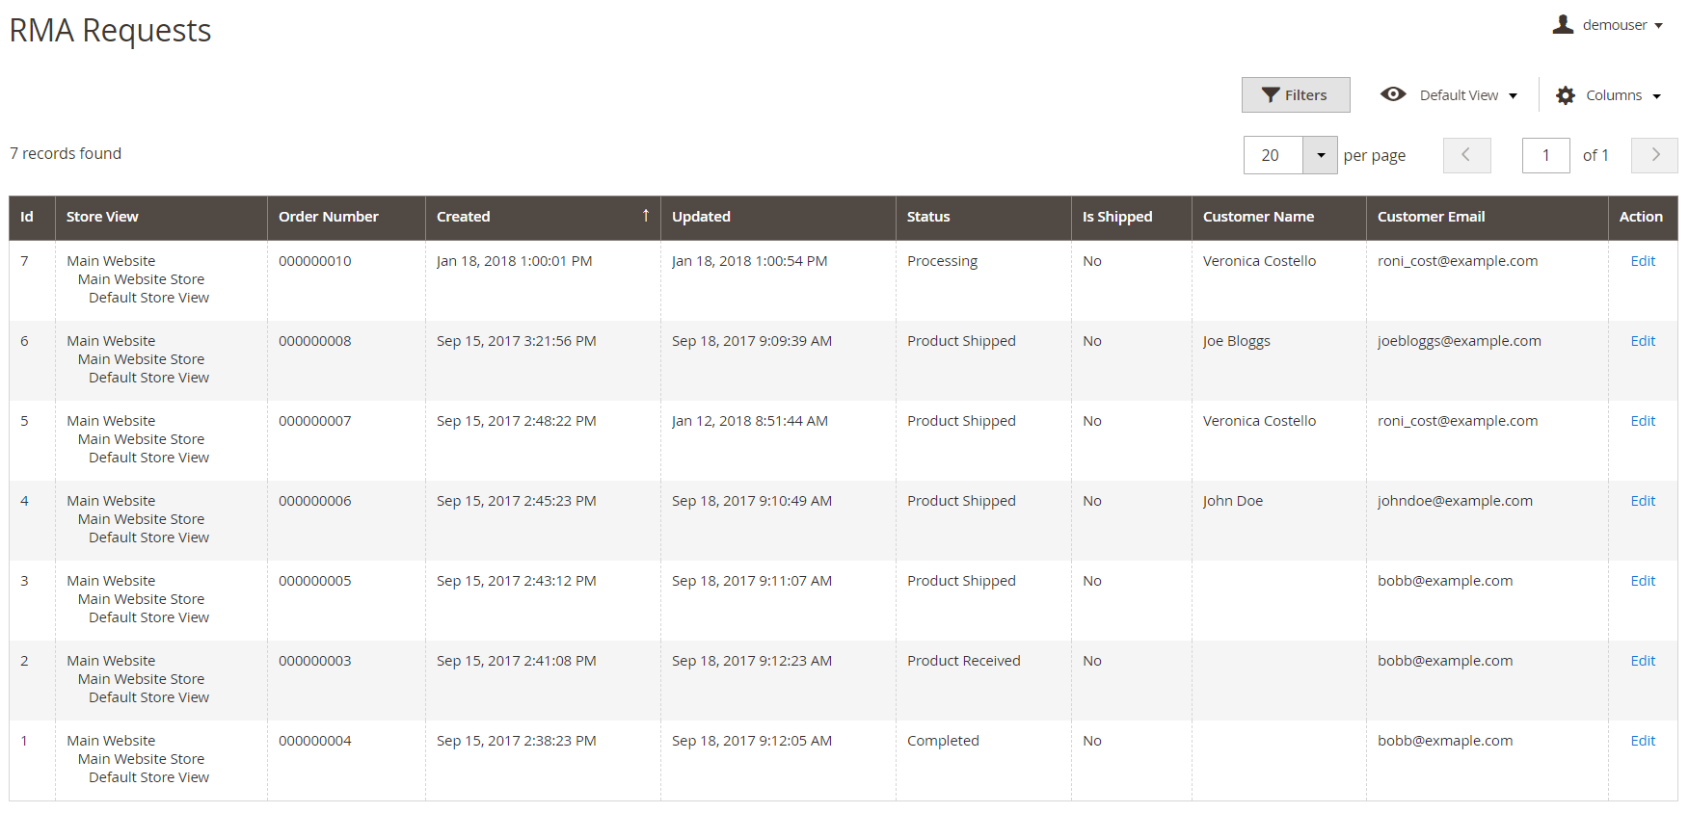1689x813 pixels.
Task: Sort by Updated column header
Action: click(701, 217)
